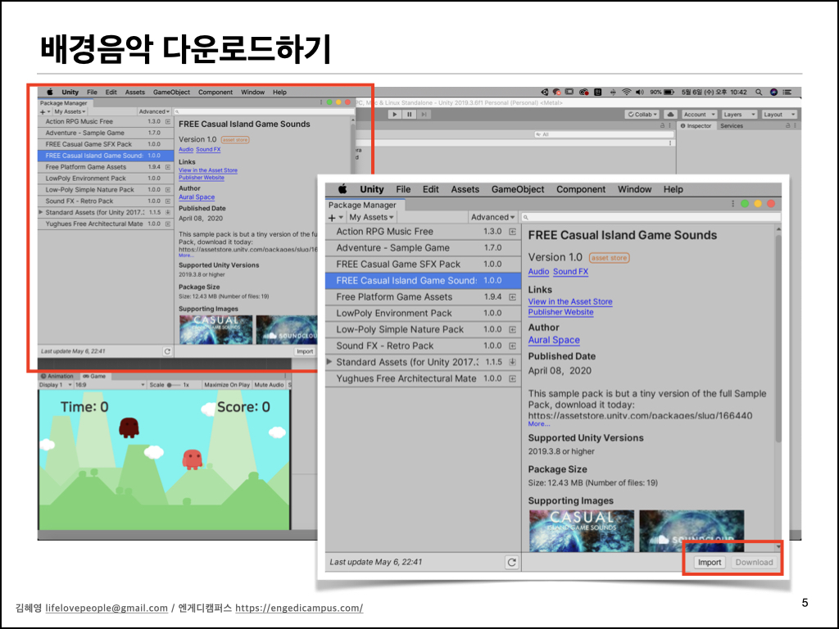Select LowPoly Environment Pack row in enlarged list
Image resolution: width=839 pixels, height=629 pixels.
click(x=423, y=313)
